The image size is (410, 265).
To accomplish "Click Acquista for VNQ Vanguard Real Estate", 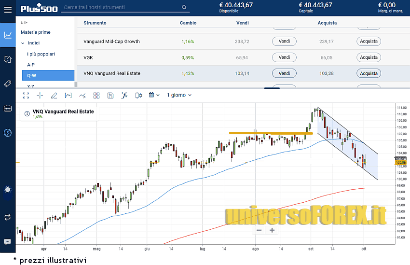I will click(369, 73).
